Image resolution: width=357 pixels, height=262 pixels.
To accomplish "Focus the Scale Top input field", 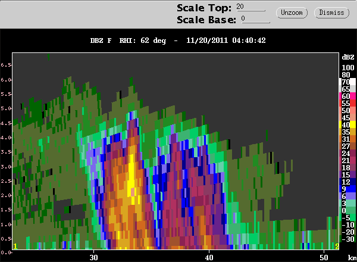I will [x=250, y=7].
